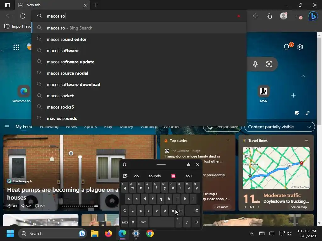Image resolution: width=322 pixels, height=241 pixels.
Task: Pick suggestion 'macos software download'
Action: [139, 84]
